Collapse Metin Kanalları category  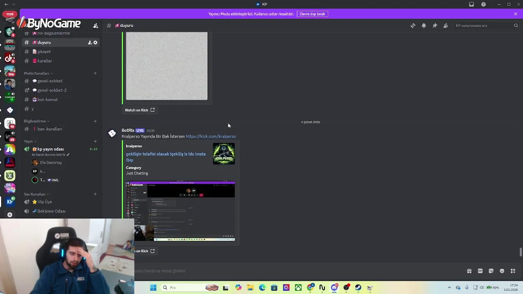click(38, 73)
